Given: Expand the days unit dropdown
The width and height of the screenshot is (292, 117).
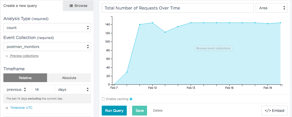Looking at the screenshot, I should point(73,90).
